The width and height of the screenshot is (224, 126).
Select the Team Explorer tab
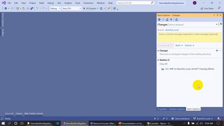pyautogui.click(x=193, y=109)
